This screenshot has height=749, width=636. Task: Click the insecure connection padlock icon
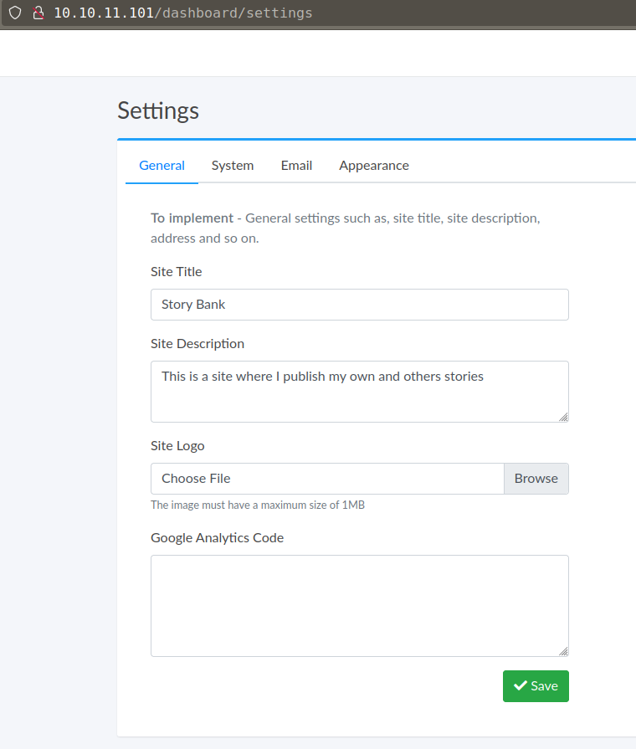pos(37,13)
